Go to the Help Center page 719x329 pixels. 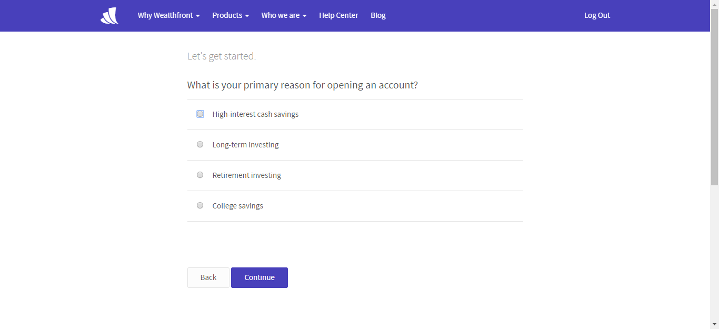tap(338, 16)
